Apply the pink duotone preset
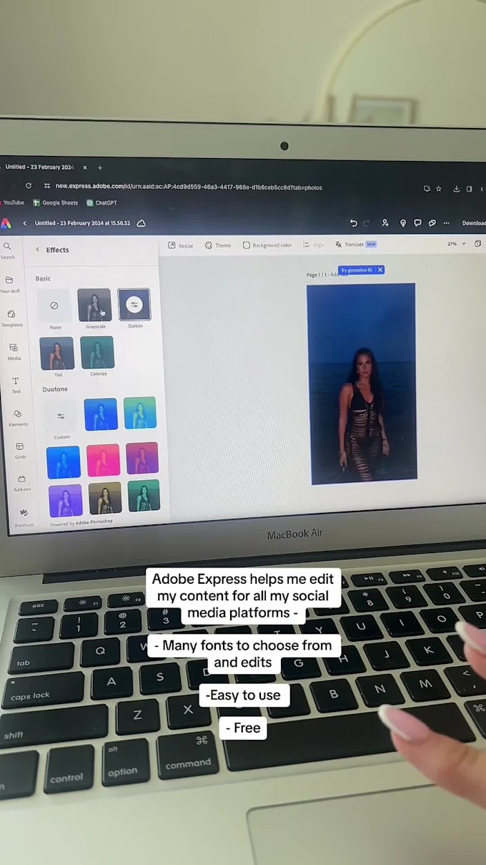 click(x=104, y=459)
